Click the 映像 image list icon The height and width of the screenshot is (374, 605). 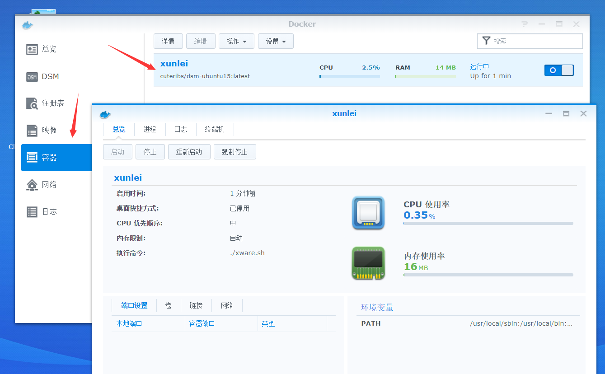(32, 131)
